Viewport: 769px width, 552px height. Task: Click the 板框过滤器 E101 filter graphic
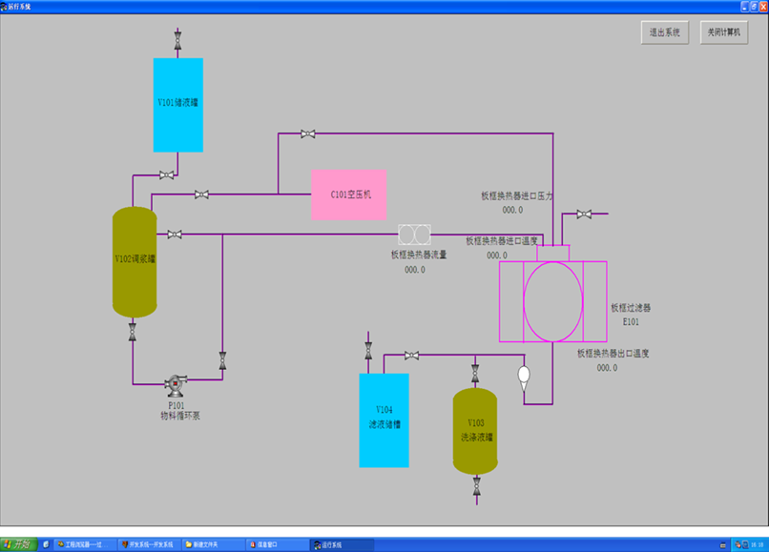pos(552,301)
